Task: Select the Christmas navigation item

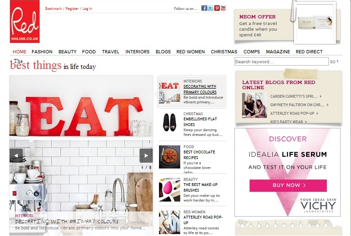Action: [224, 52]
